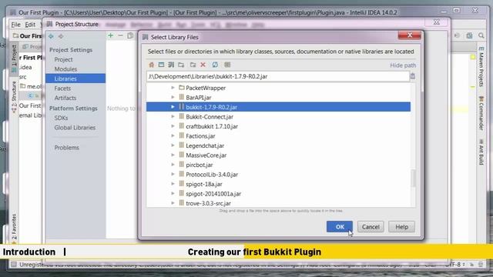Select MassiveCore.jar file

tap(206, 155)
